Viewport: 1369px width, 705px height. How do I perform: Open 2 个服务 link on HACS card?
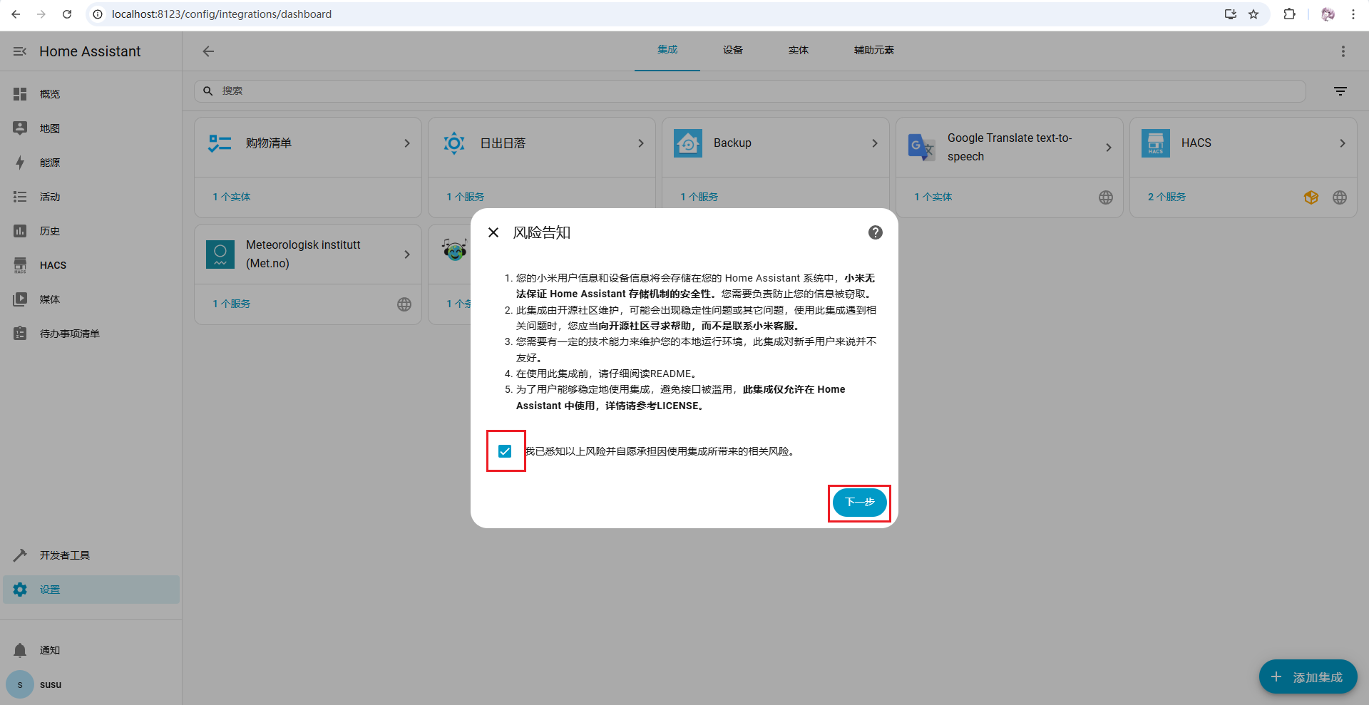coord(1167,197)
